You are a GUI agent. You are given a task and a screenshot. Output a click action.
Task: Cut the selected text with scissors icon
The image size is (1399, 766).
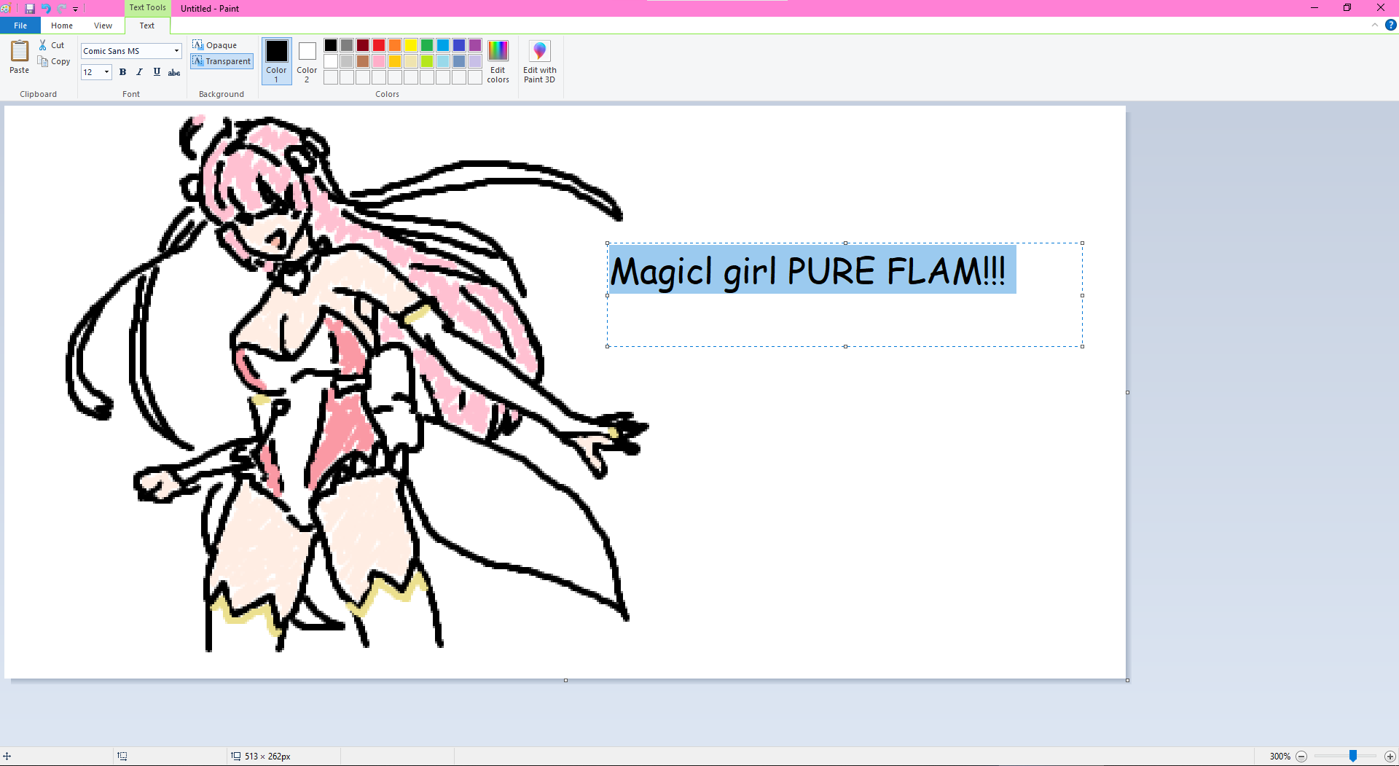[52, 45]
